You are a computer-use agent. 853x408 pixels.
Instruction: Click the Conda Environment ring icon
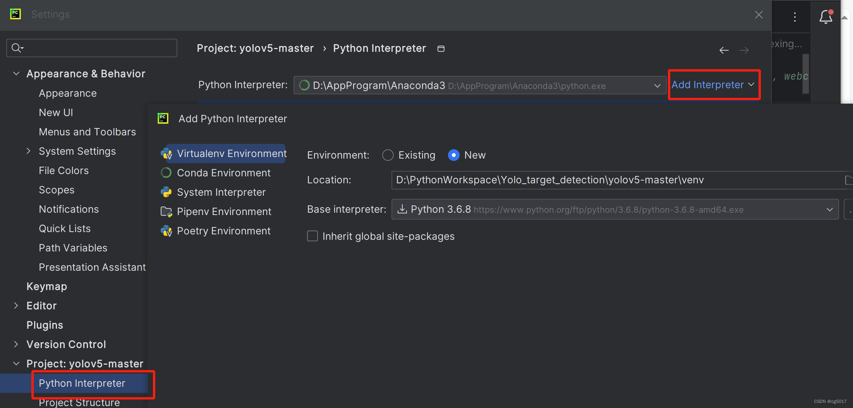click(x=166, y=173)
